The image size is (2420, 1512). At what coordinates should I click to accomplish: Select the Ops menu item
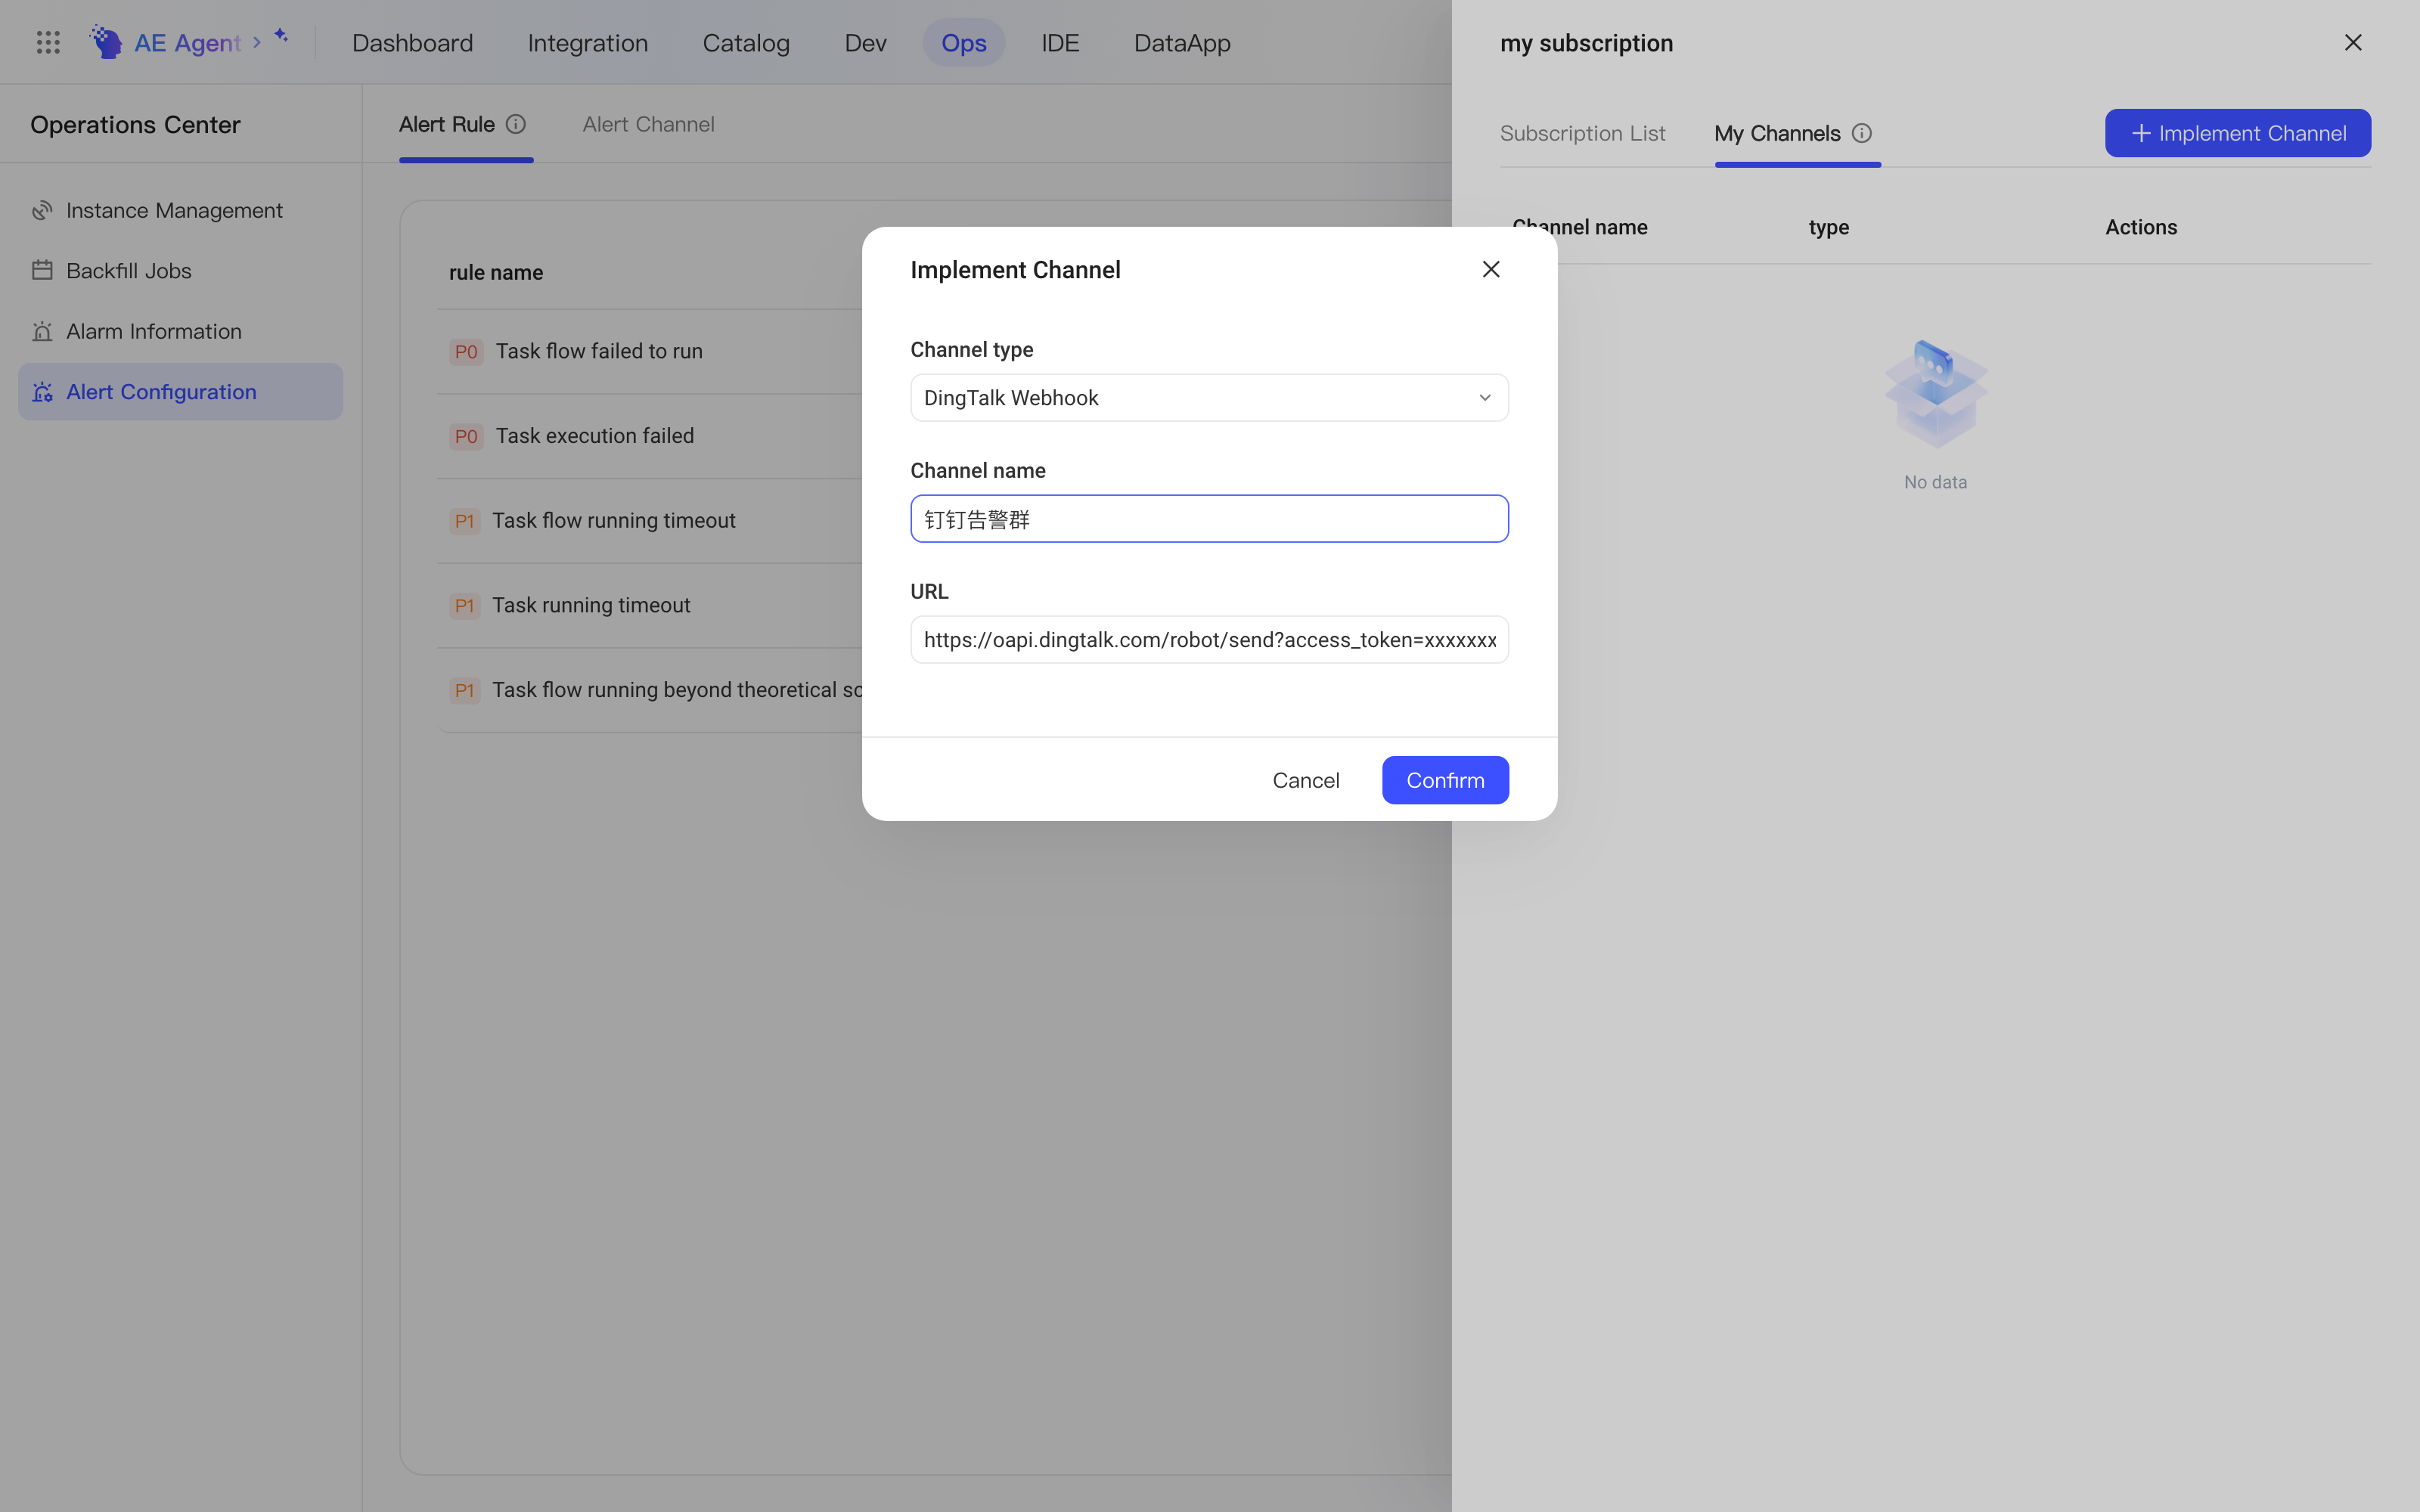[x=964, y=42]
